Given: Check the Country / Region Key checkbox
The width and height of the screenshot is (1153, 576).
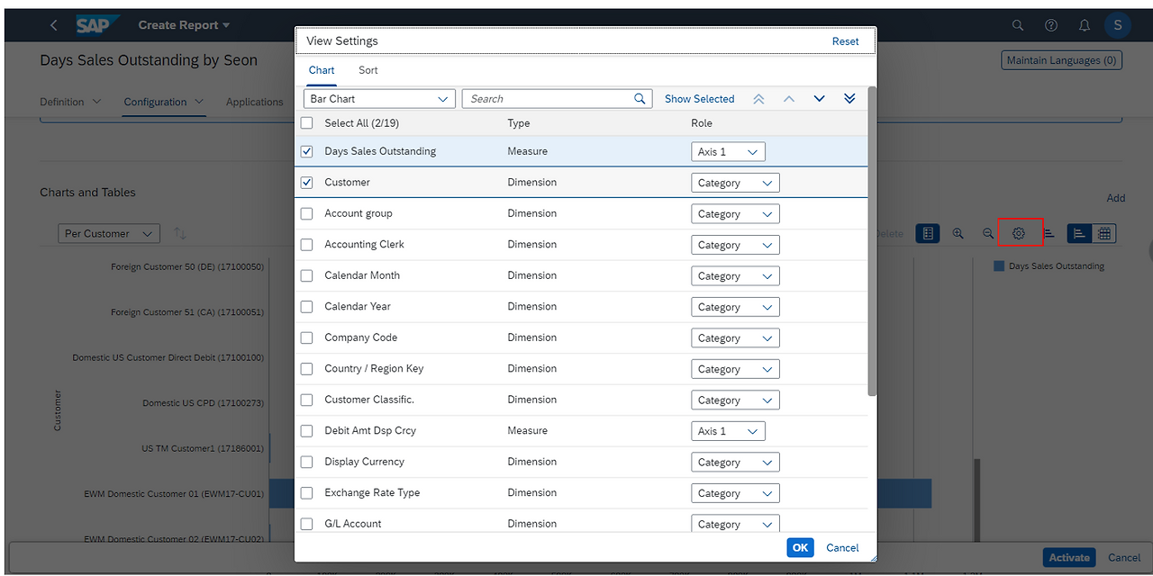Looking at the screenshot, I should coord(307,369).
